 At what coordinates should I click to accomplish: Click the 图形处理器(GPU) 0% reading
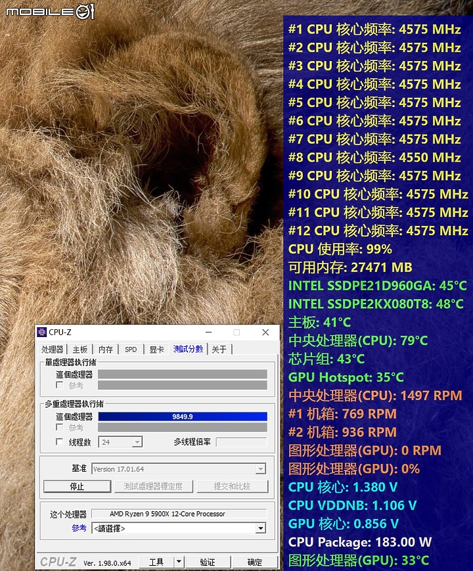(x=354, y=468)
